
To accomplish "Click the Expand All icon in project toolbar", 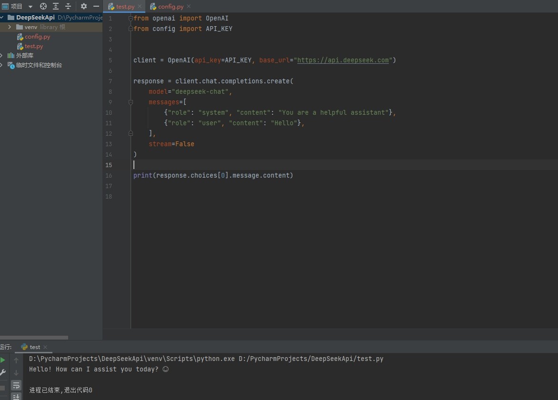I will [56, 6].
